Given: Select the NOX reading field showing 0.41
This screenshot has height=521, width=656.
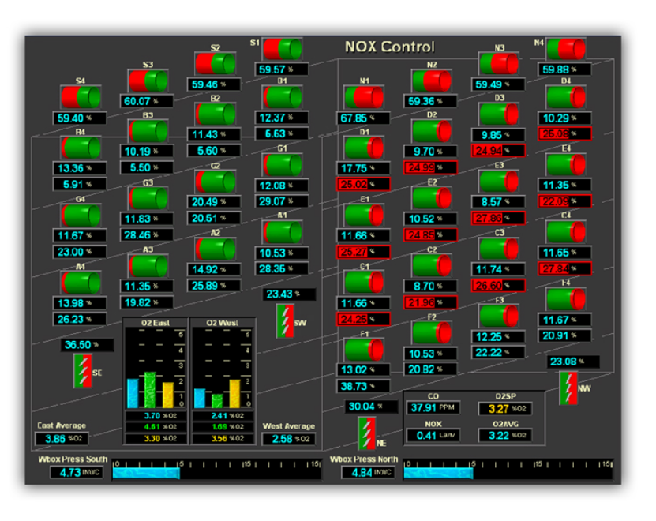Looking at the screenshot, I should (431, 434).
